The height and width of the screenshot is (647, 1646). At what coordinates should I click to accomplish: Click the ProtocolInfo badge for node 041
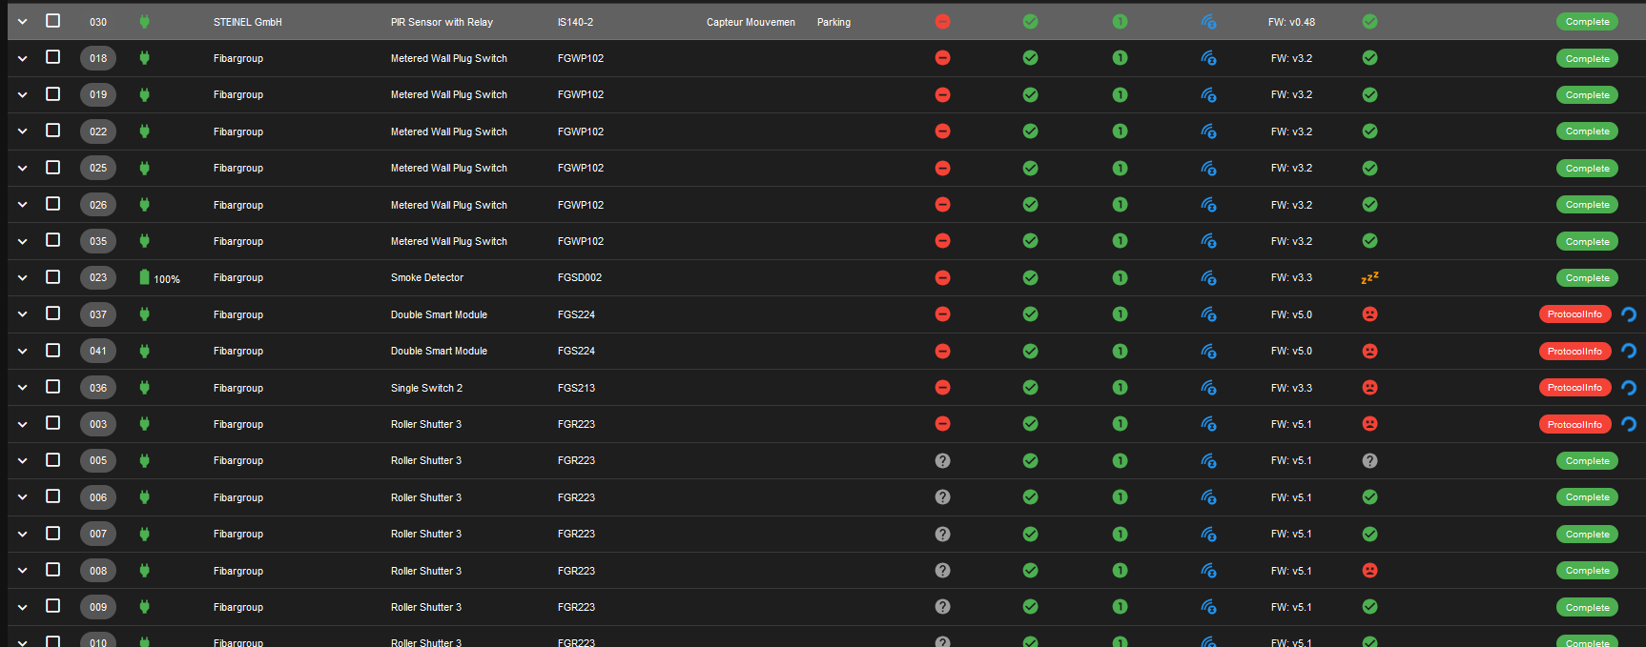(x=1574, y=351)
